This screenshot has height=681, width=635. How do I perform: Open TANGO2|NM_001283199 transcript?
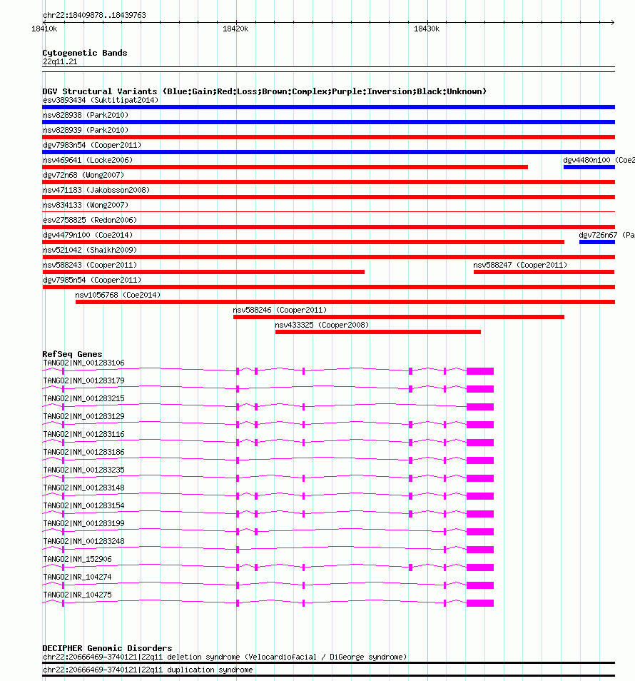point(83,523)
